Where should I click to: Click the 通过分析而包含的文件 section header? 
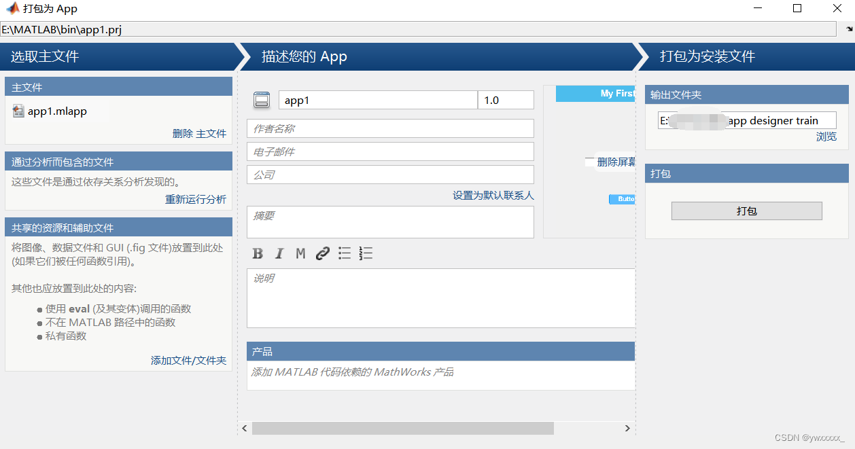[x=118, y=162]
